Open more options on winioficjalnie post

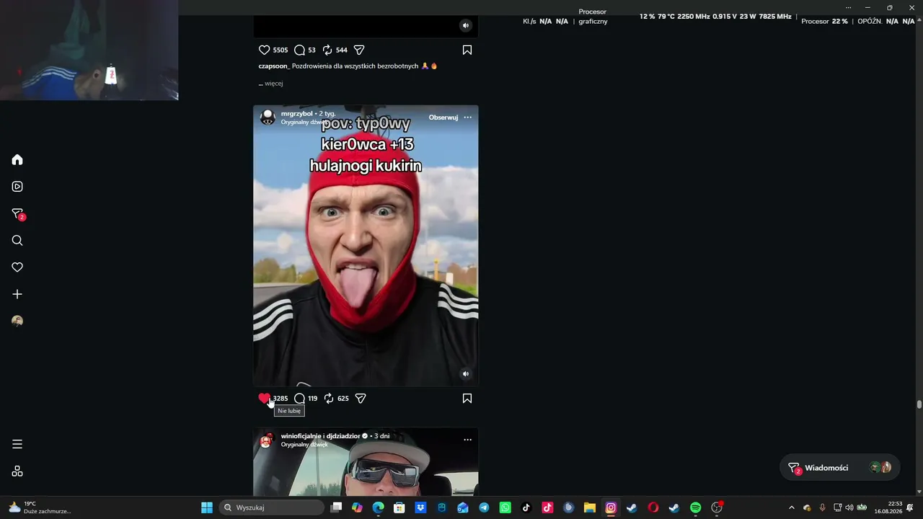tap(467, 439)
